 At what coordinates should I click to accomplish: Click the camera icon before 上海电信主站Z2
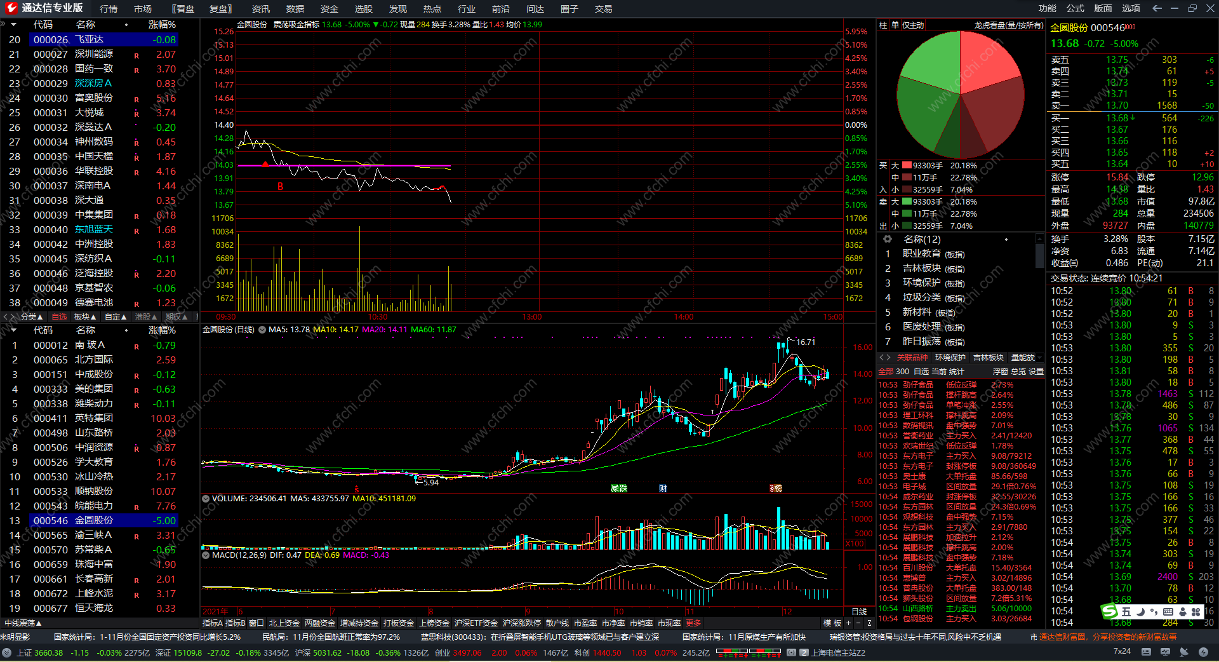[791, 652]
